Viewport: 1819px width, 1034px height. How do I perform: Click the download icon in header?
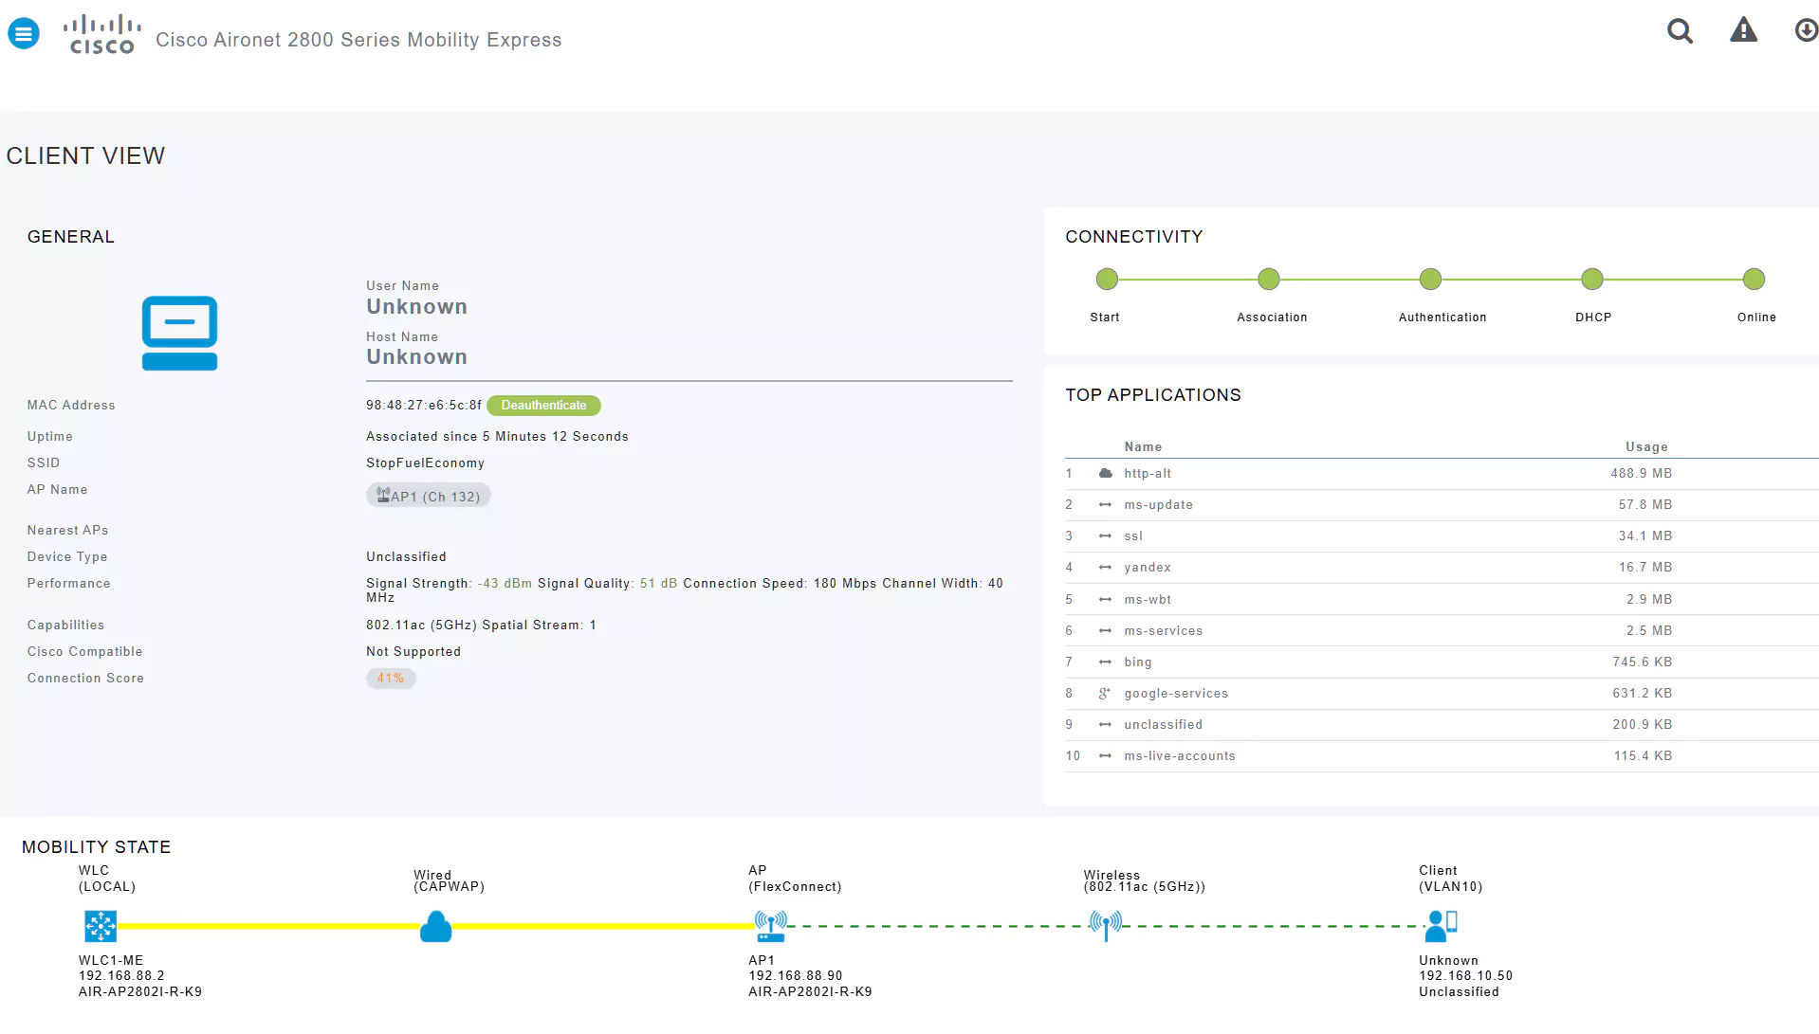pyautogui.click(x=1806, y=31)
